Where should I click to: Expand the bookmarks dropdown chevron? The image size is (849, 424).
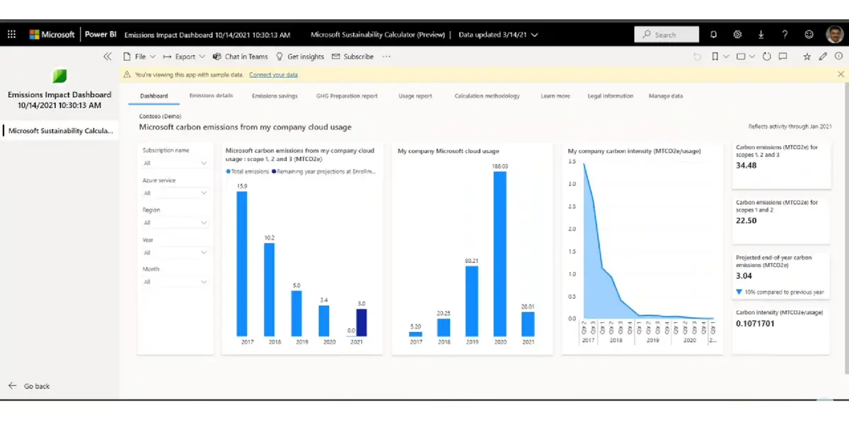click(726, 57)
